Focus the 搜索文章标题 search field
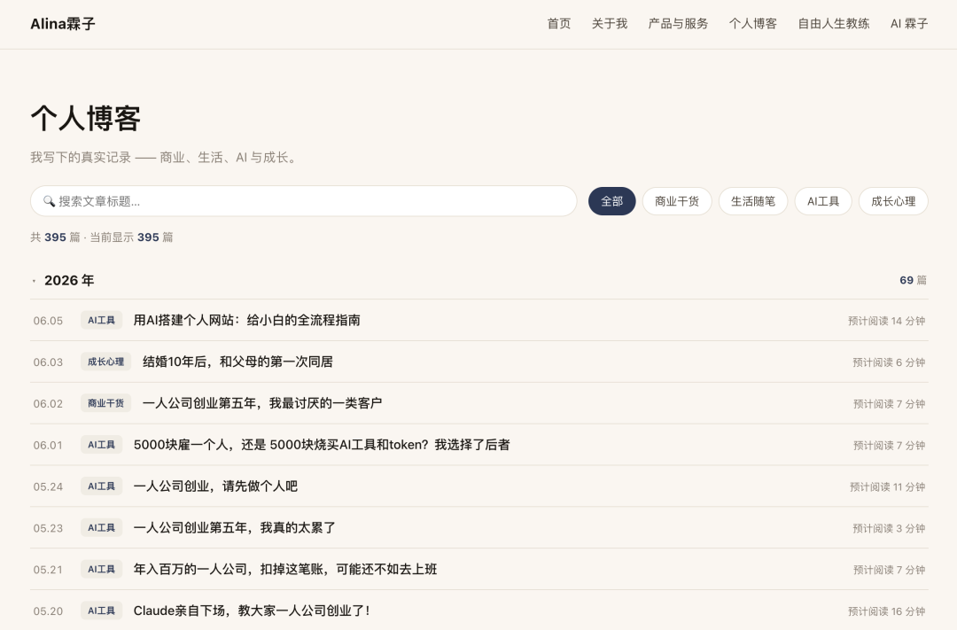Screen dimensions: 957x630 (x=303, y=201)
